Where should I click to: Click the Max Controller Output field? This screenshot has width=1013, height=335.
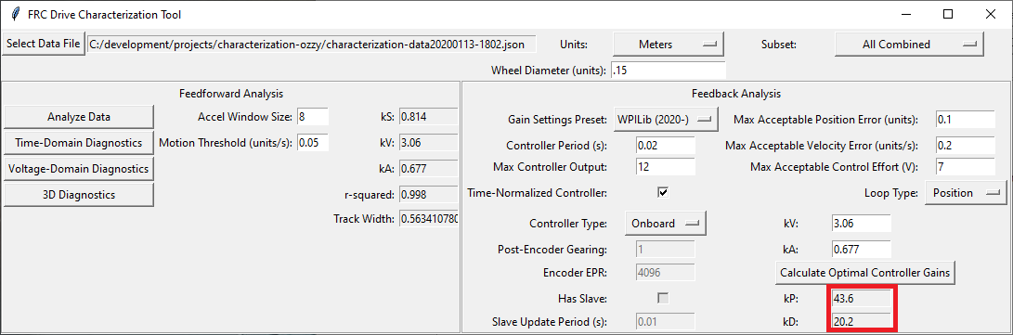pyautogui.click(x=666, y=167)
